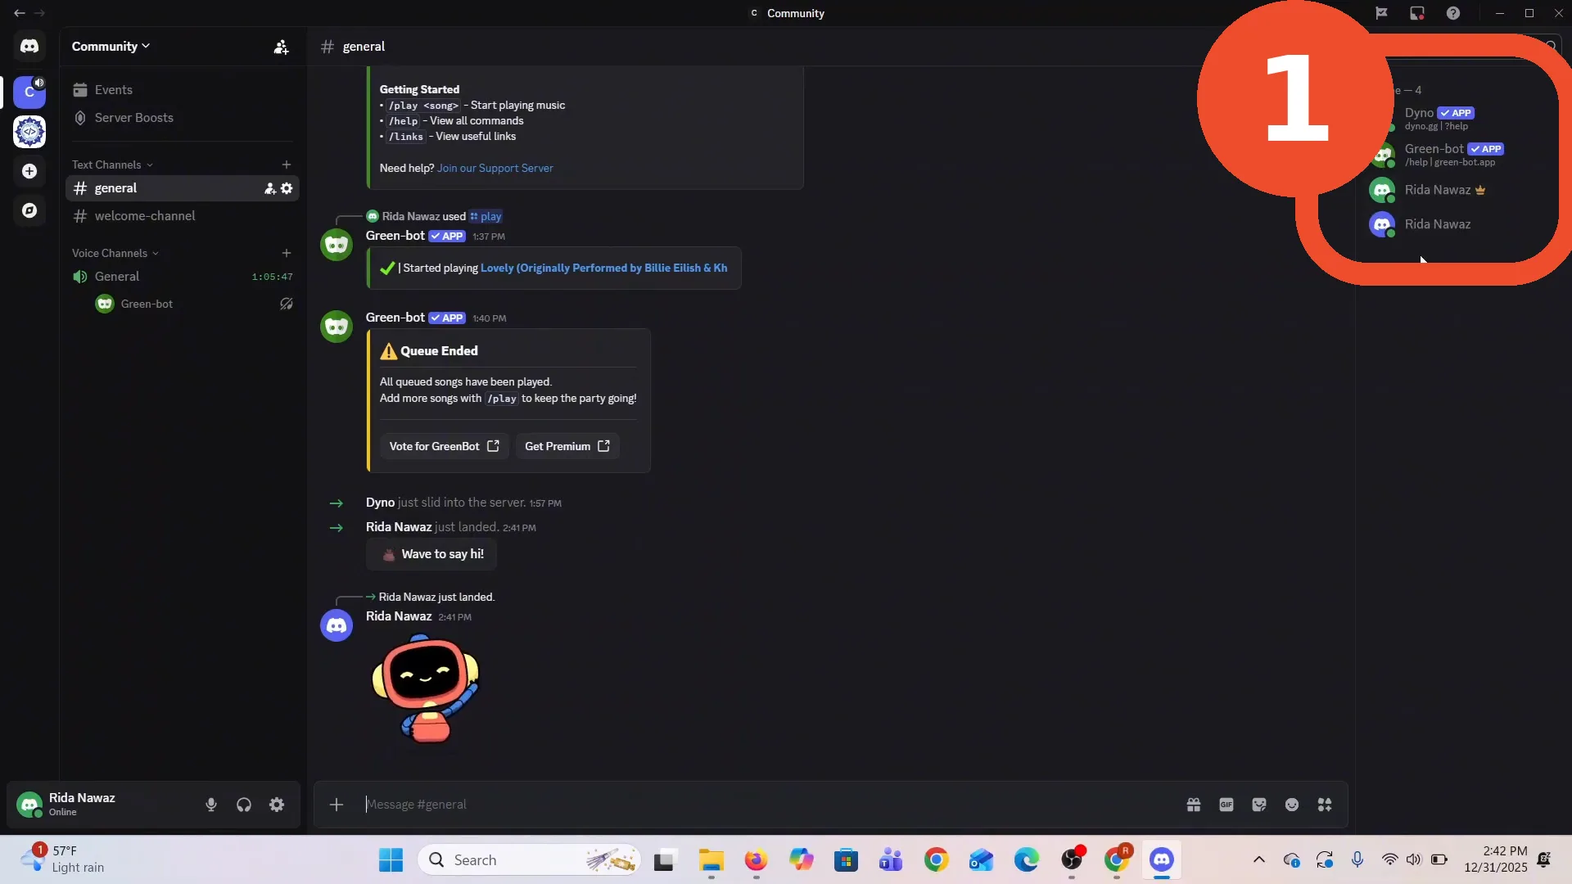Open Discover servers compass icon
The height and width of the screenshot is (884, 1572).
pyautogui.click(x=29, y=210)
